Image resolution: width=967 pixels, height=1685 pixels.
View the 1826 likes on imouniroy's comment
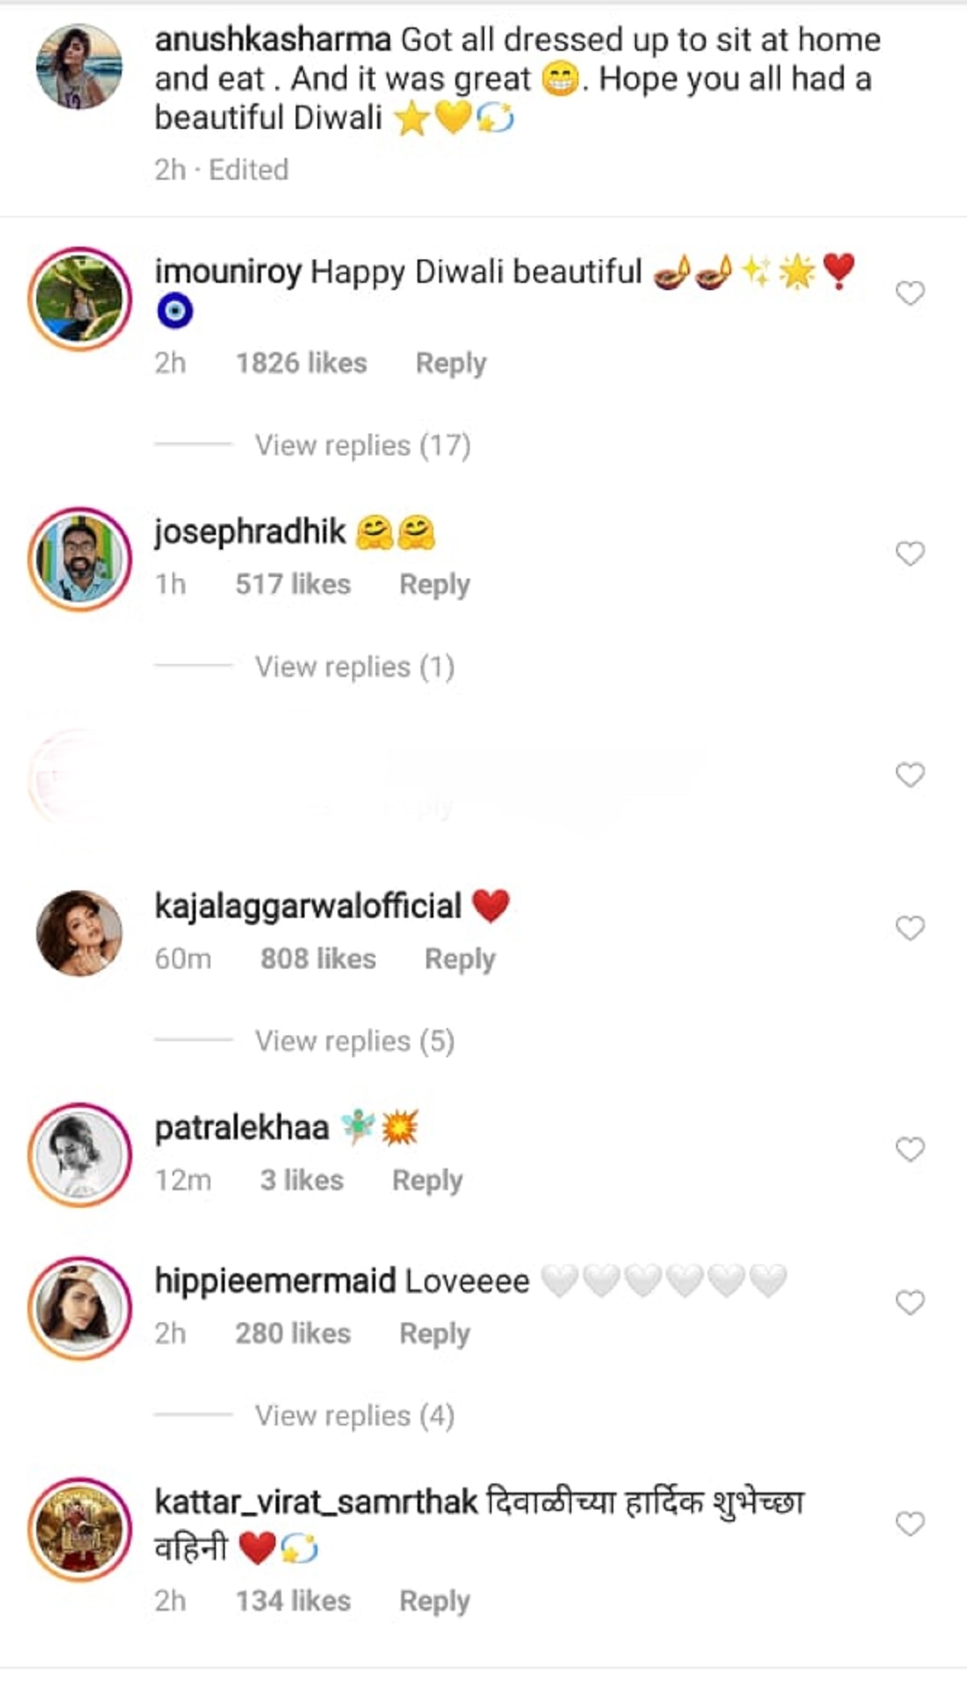[x=301, y=363]
